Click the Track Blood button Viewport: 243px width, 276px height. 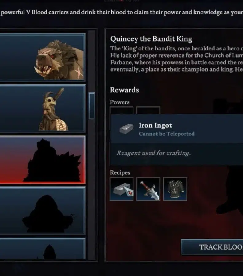click(212, 247)
